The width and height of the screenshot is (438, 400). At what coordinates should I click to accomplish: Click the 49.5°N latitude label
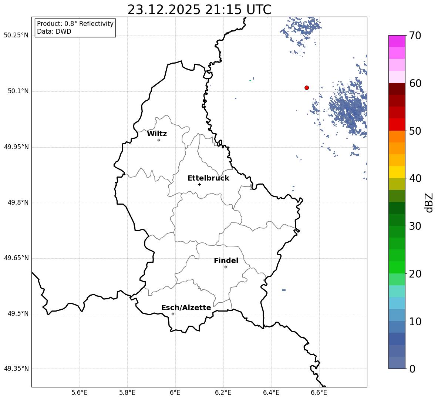point(18,313)
